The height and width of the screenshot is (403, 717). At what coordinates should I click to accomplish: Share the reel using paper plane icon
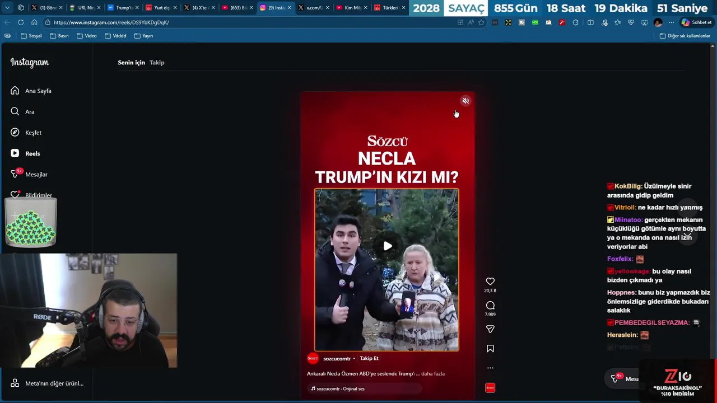pos(490,329)
